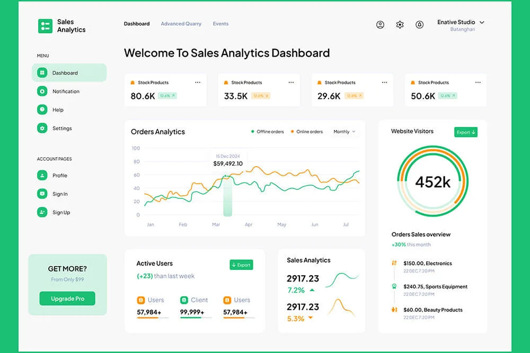530x353 pixels.
Task: Click the Upgrade Pro button
Action: pyautogui.click(x=67, y=298)
